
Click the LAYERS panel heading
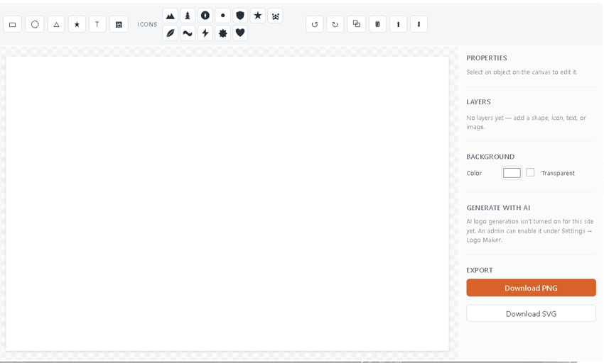coord(478,102)
